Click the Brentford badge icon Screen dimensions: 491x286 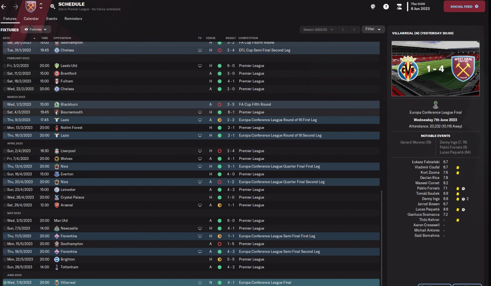coord(57,73)
